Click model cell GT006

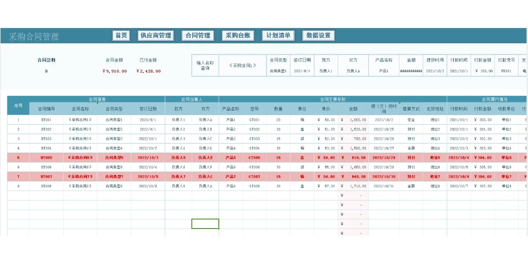click(254, 167)
